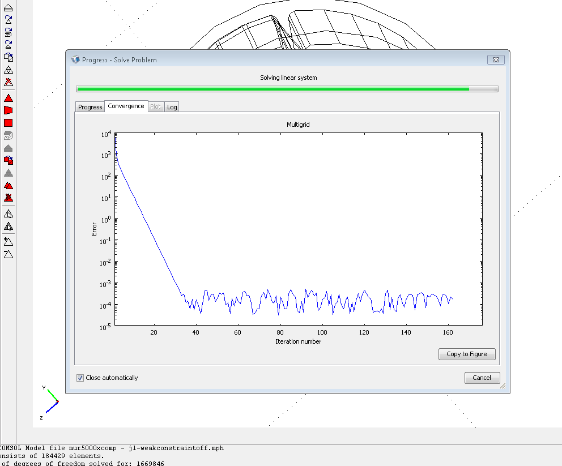Image resolution: width=562 pixels, height=466 pixels.
Task: Click the triangle with minus sign icon
Action: (8, 254)
